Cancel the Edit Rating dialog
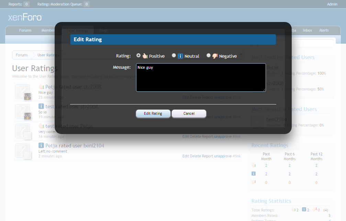Viewport: 346px width, 221px height. click(189, 113)
